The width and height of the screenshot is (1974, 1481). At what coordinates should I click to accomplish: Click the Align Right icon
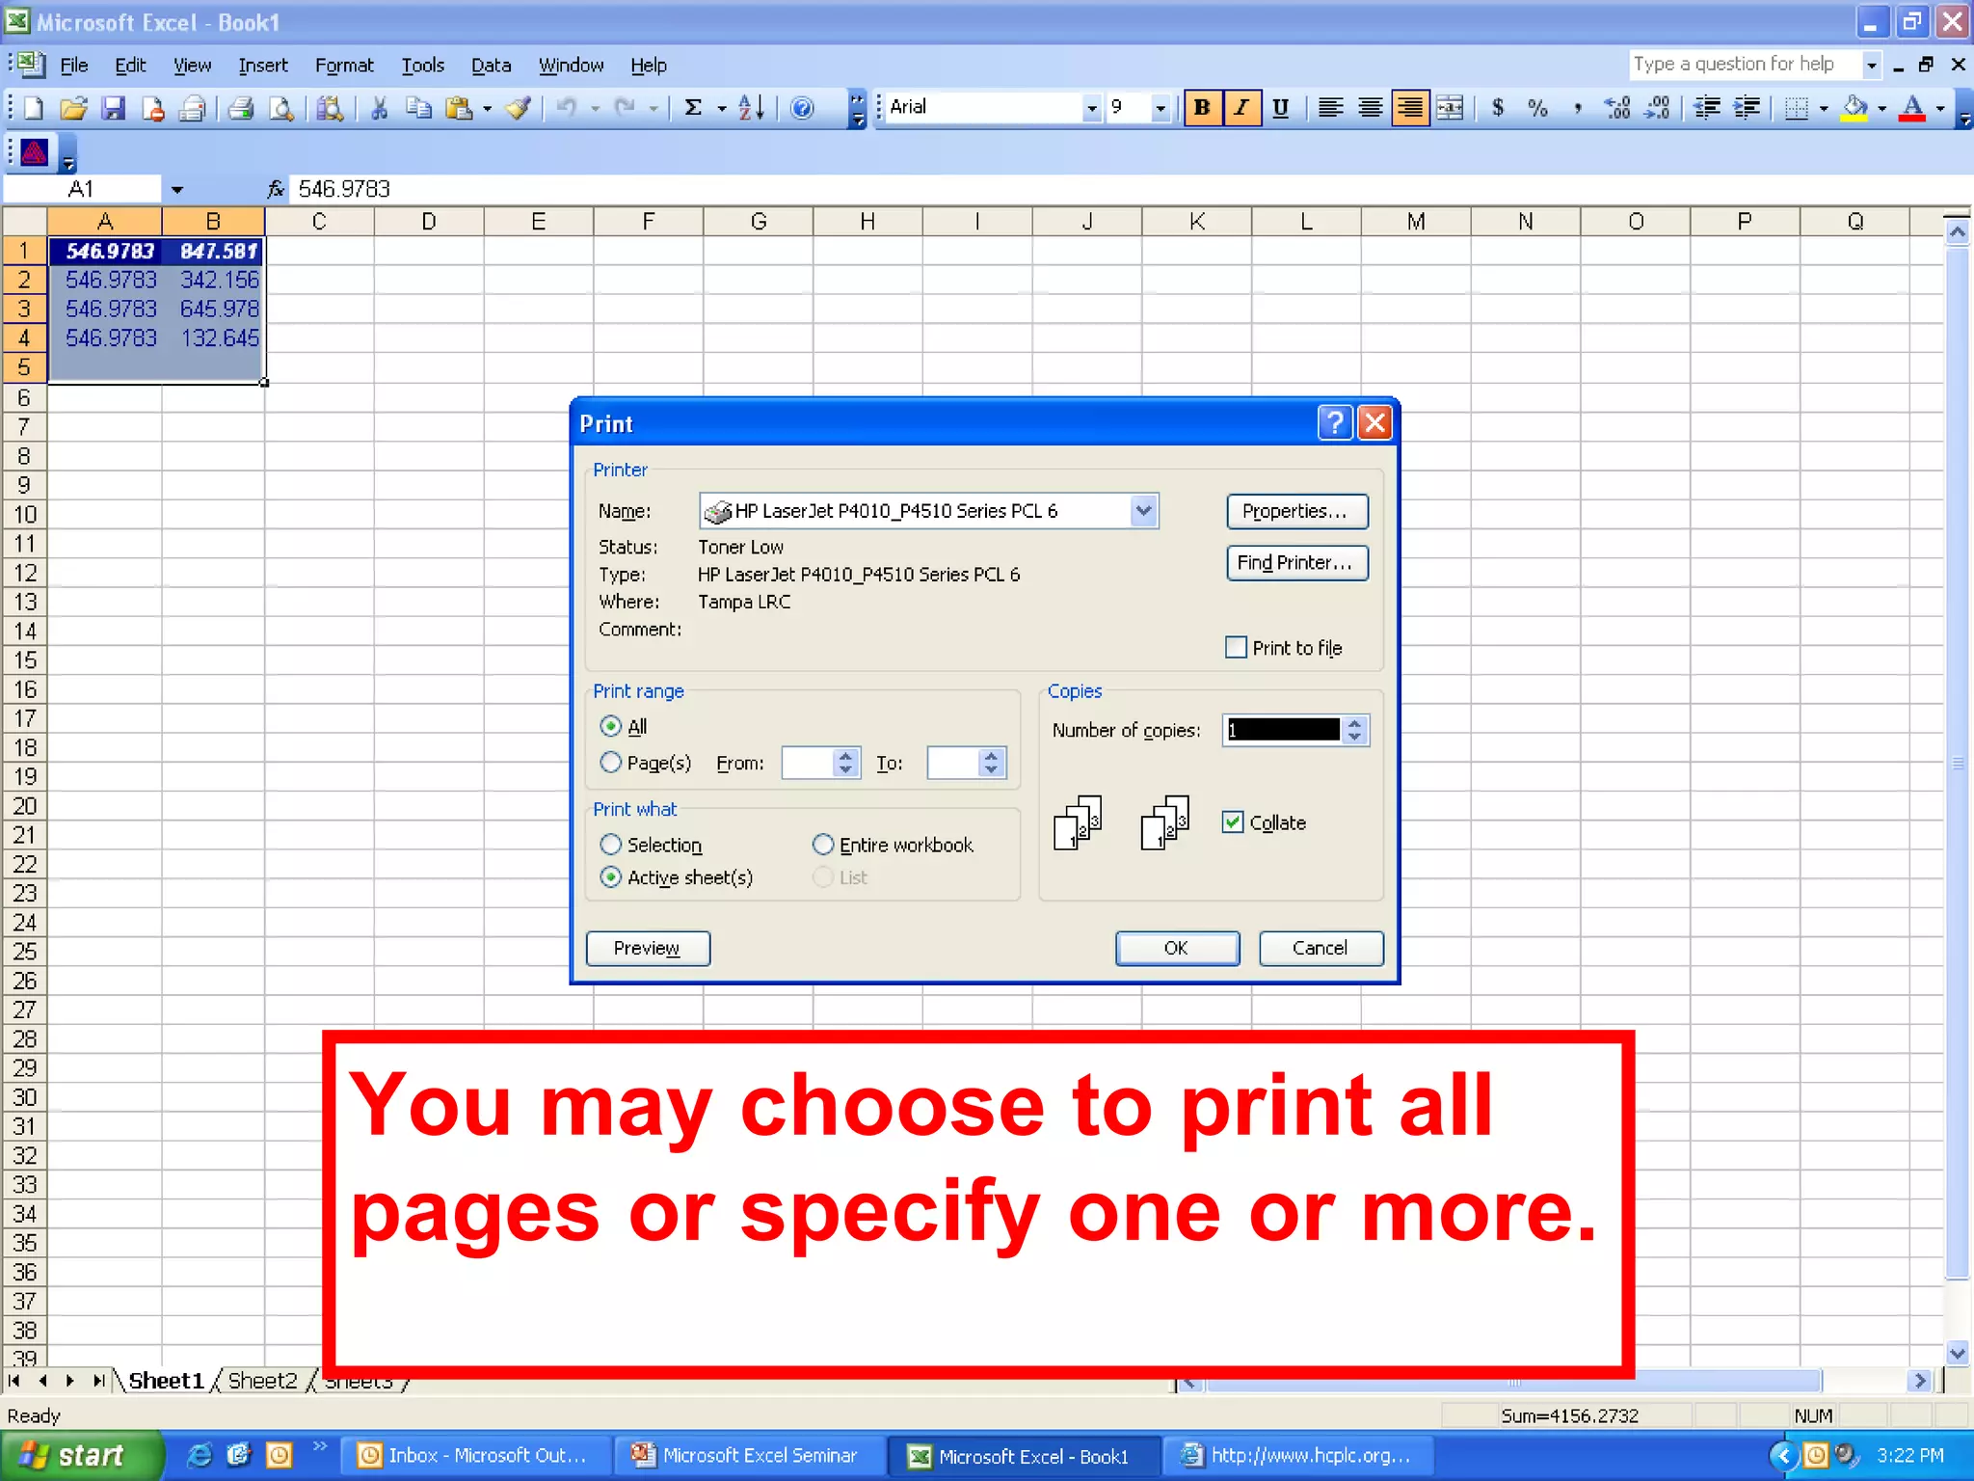[x=1410, y=108]
